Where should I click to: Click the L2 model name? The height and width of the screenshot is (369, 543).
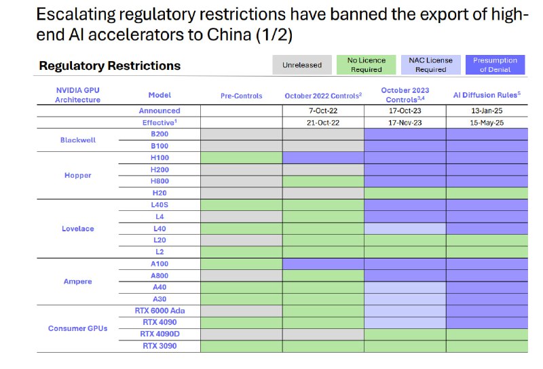pos(160,252)
